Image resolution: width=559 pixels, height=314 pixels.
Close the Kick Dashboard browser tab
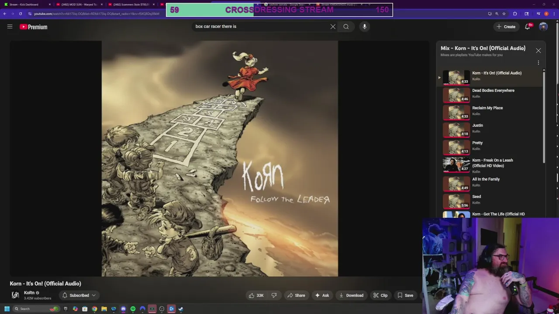tap(50, 4)
